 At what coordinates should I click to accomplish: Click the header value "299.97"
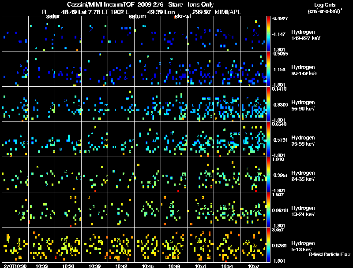point(202,12)
